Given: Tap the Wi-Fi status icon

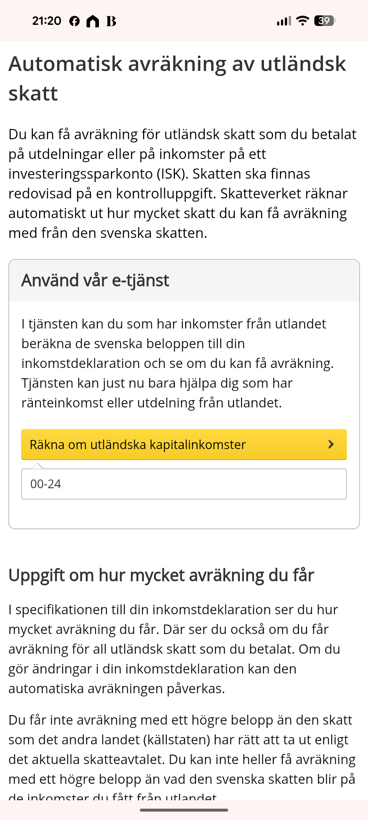Looking at the screenshot, I should (x=302, y=21).
